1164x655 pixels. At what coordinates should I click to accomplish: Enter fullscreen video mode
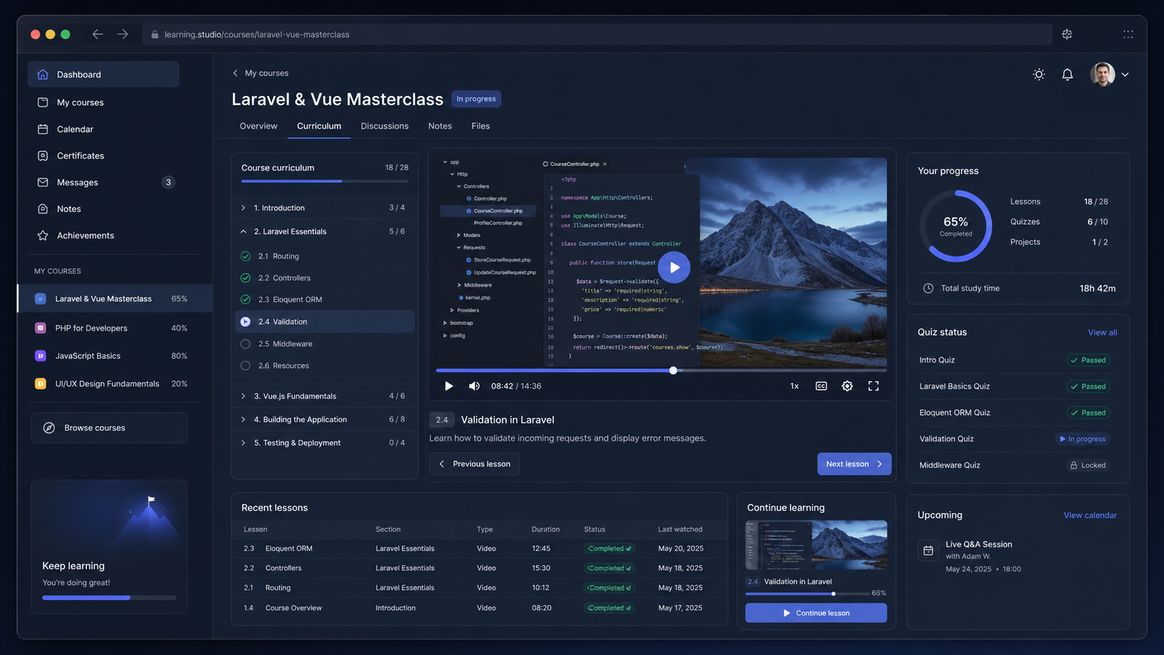pyautogui.click(x=874, y=386)
